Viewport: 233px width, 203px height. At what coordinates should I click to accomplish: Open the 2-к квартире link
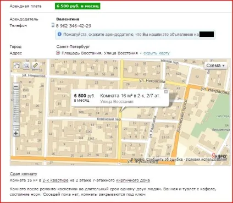56,180
